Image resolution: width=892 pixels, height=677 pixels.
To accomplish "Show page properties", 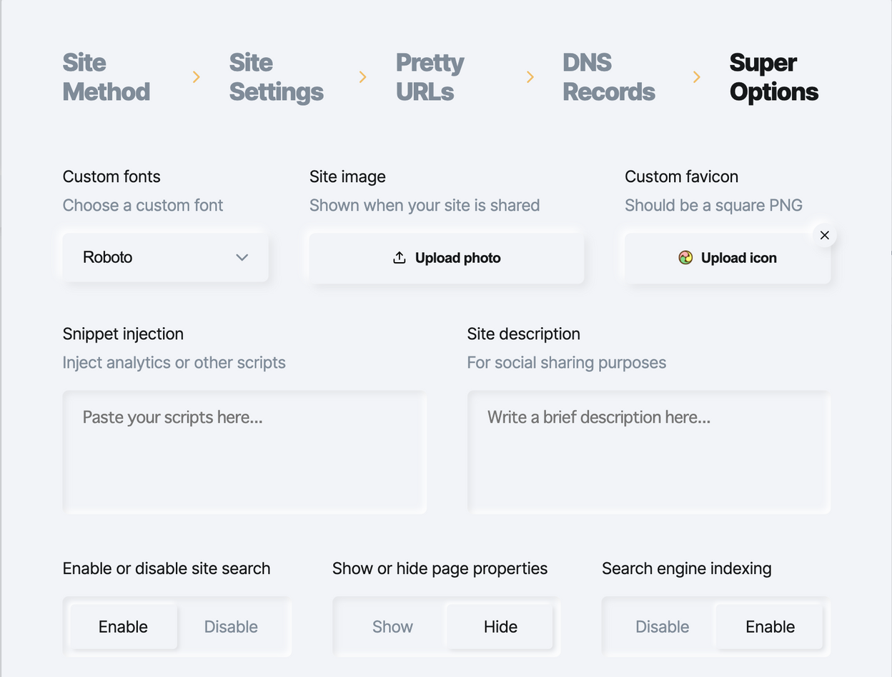I will (x=392, y=626).
